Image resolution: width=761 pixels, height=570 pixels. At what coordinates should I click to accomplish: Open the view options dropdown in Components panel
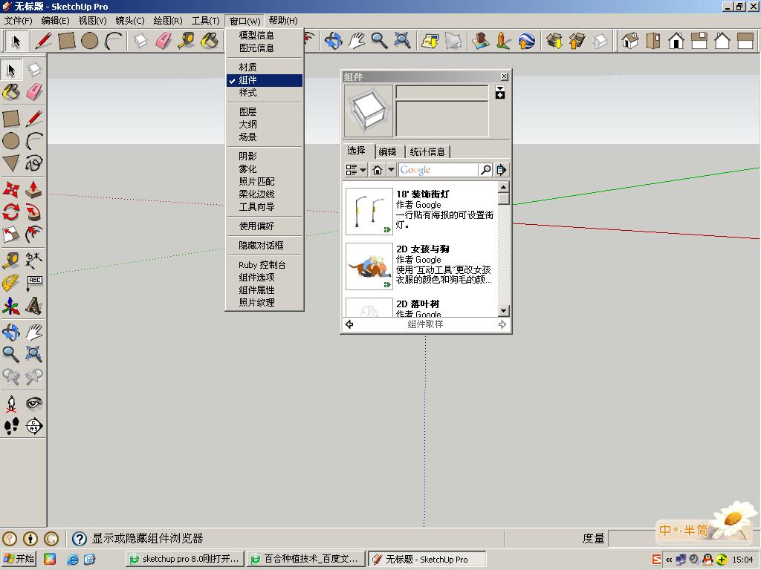[356, 170]
